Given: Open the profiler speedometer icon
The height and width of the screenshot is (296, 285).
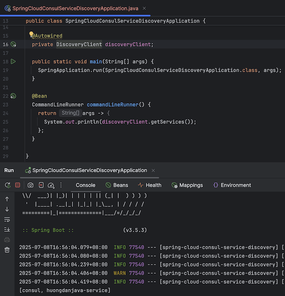Looking at the screenshot, I should (x=51, y=185).
